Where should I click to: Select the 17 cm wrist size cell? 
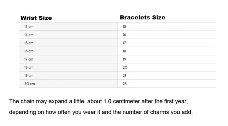(x=29, y=59)
